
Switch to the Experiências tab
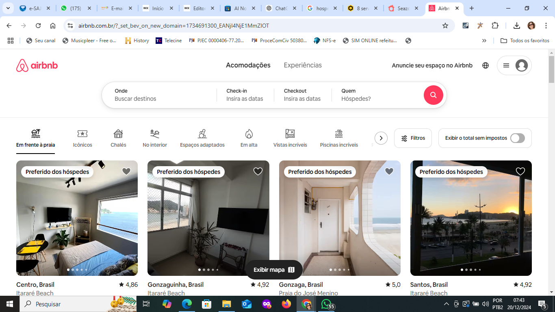pos(303,65)
